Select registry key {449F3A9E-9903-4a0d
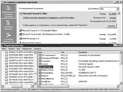 [21, 71]
